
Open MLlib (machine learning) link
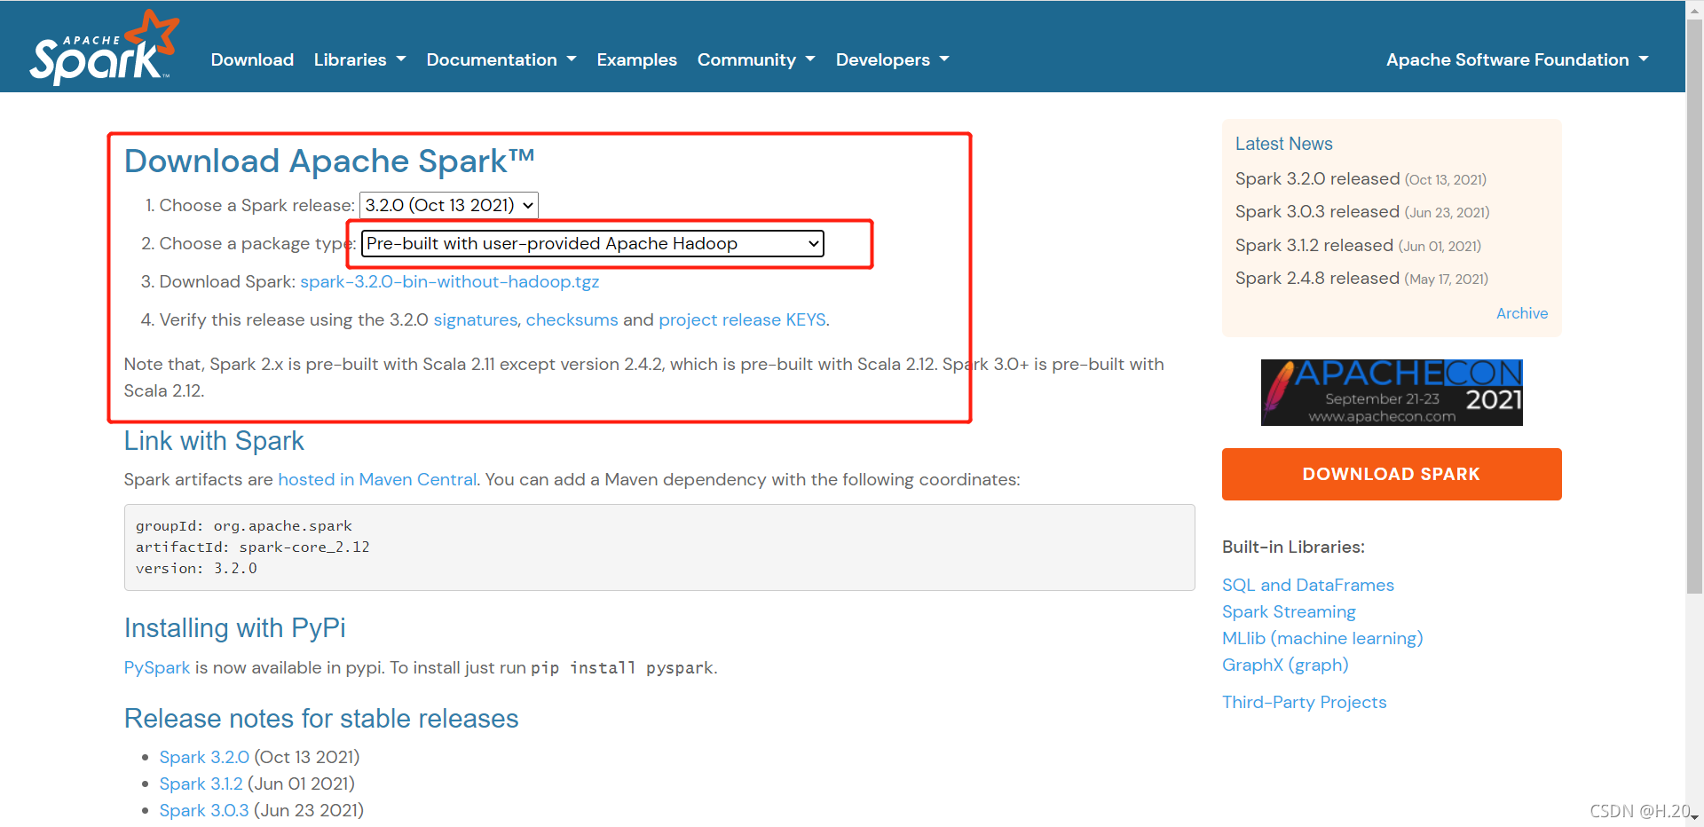pos(1322,638)
